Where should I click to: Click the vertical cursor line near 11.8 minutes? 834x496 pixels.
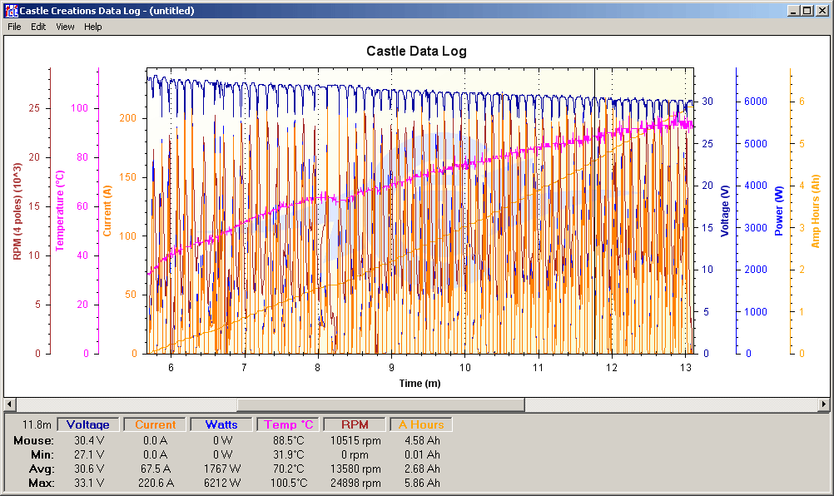[x=594, y=211]
